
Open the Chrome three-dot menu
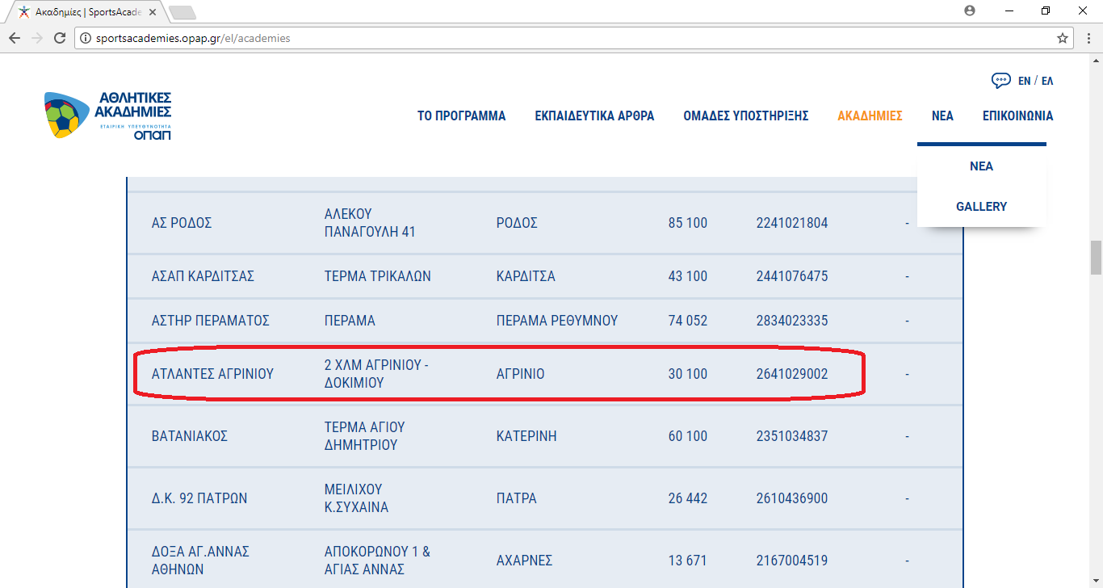1087,38
